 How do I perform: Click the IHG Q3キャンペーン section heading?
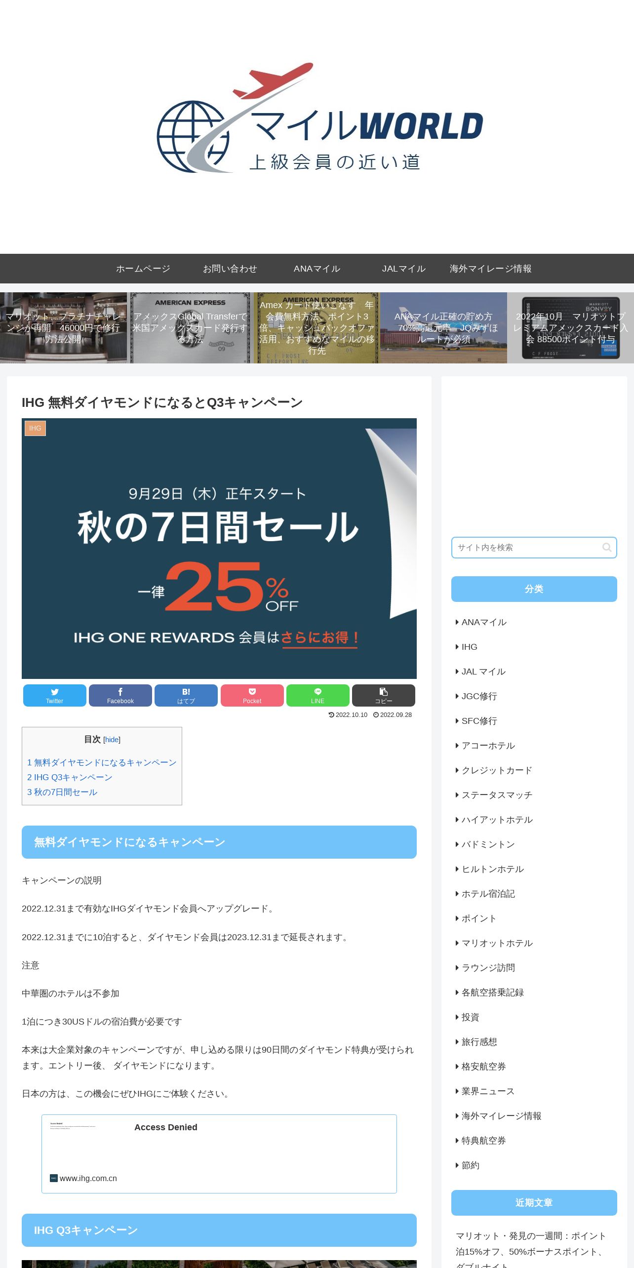219,1230
